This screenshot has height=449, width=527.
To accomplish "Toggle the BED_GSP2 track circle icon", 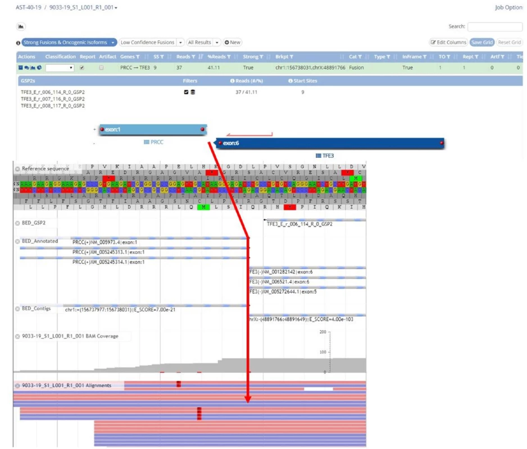I will pos(17,223).
